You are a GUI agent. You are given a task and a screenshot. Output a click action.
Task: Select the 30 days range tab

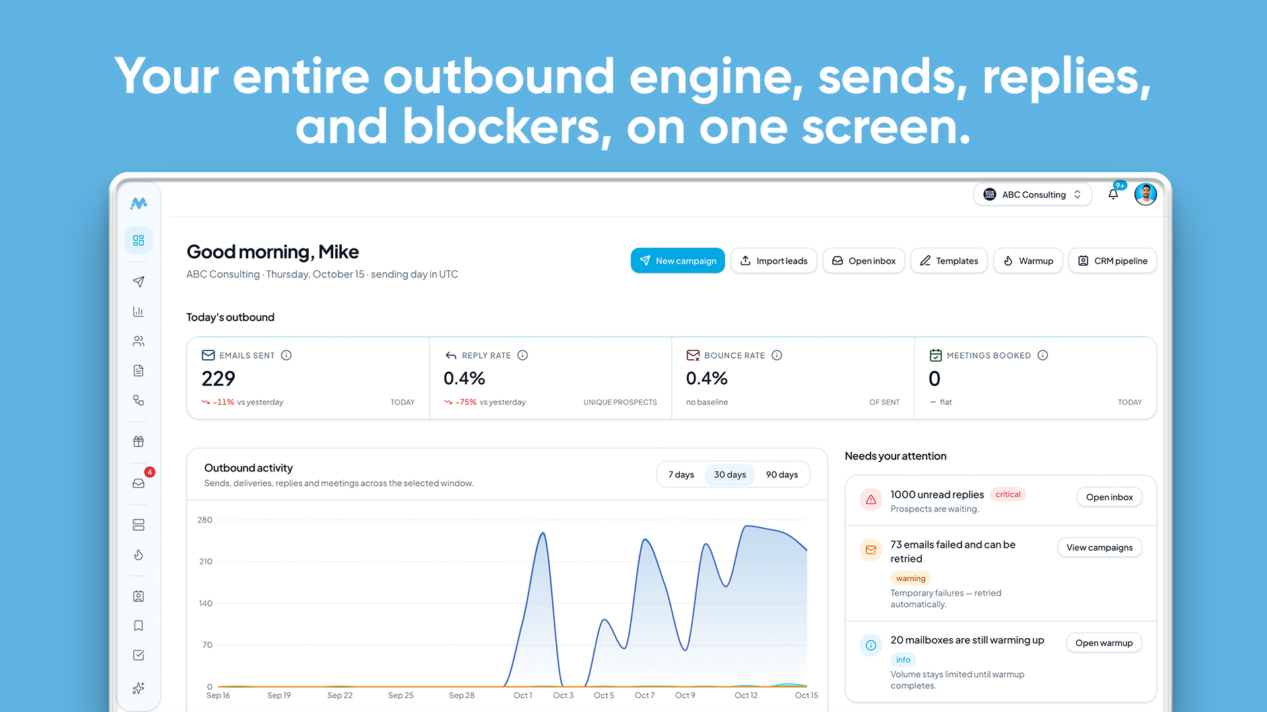click(730, 475)
